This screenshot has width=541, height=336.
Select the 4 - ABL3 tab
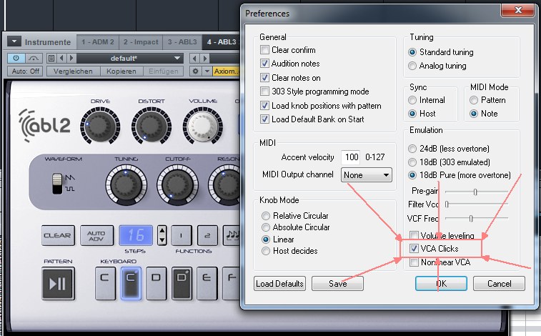click(221, 41)
